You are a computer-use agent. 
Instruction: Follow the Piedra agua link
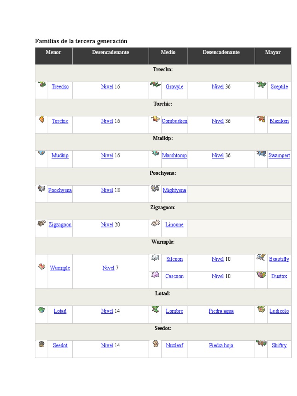coord(221,311)
